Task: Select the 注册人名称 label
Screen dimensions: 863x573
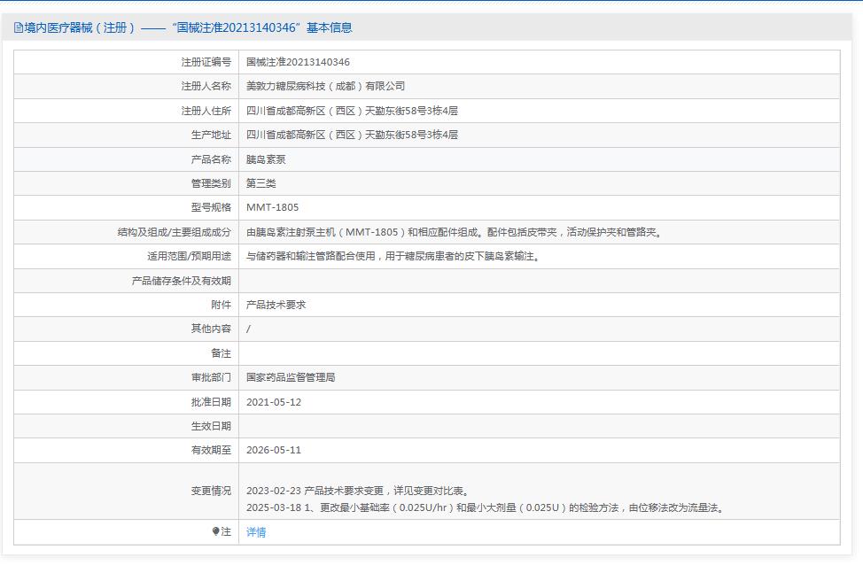Action: tap(206, 86)
